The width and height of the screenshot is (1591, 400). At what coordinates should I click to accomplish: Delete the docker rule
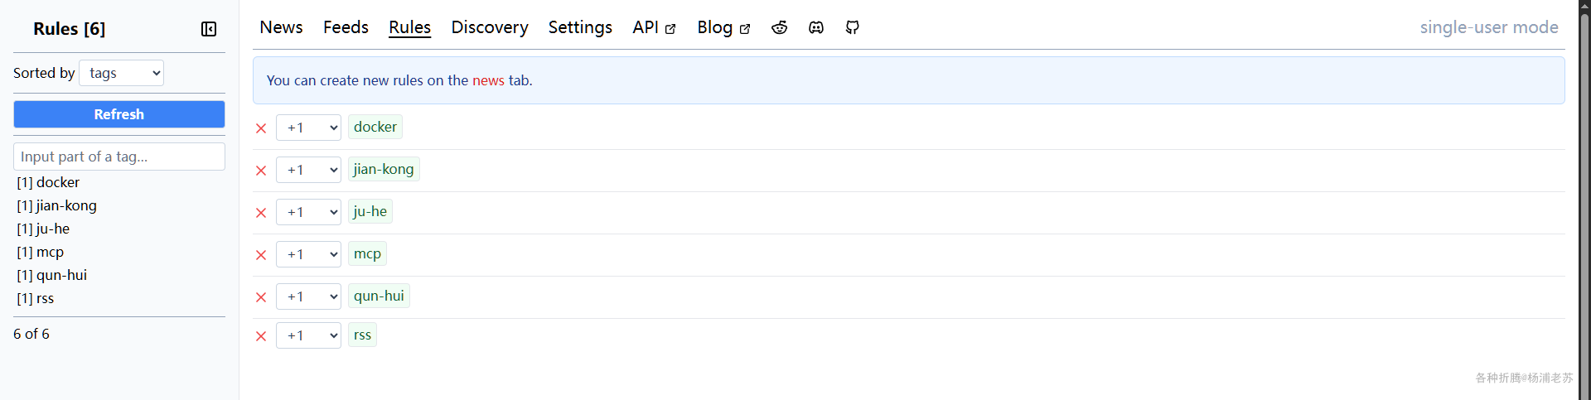point(261,128)
